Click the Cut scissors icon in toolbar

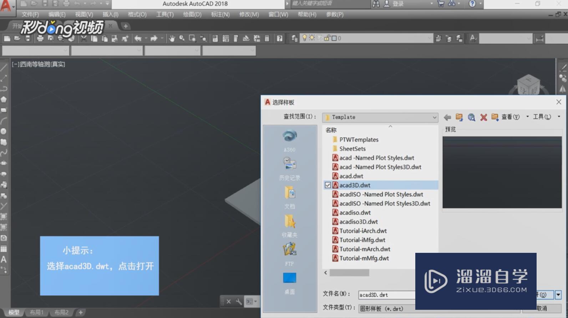point(83,38)
